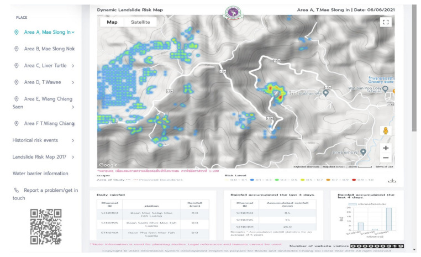Screen dimensions: 421x257
Task: Switch to the default Map view
Action: [112, 22]
